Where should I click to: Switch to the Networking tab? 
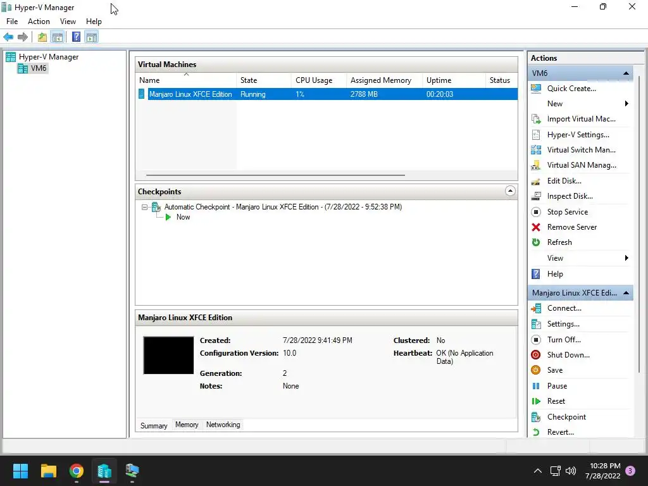223,425
